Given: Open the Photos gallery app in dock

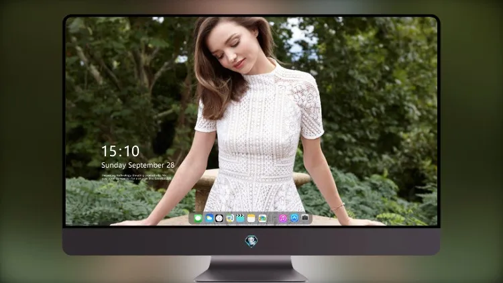Looking at the screenshot, I should (x=262, y=219).
